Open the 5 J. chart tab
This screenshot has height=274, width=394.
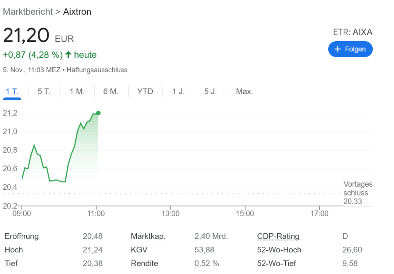tap(210, 92)
